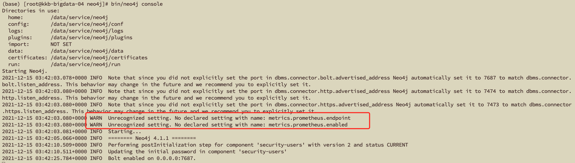575x163 pixels.
Task: Click the 'security-users' postInitialization log line
Action: [205, 145]
